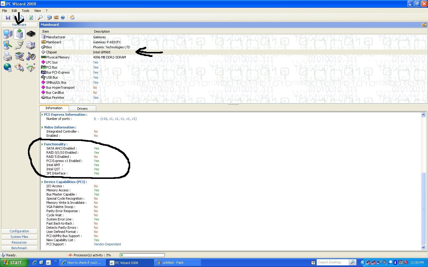Select the System Summary computer icon in sidebar

[x=8, y=34]
